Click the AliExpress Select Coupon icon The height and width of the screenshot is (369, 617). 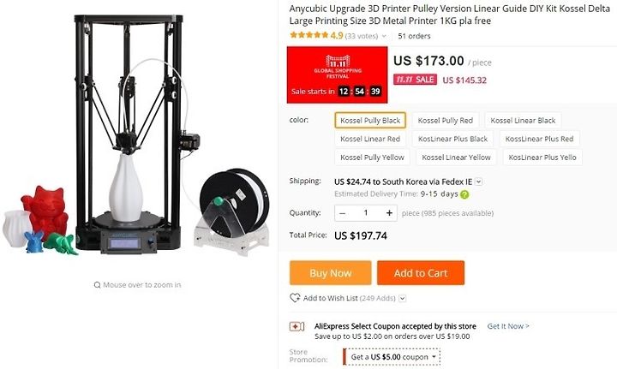click(x=297, y=326)
